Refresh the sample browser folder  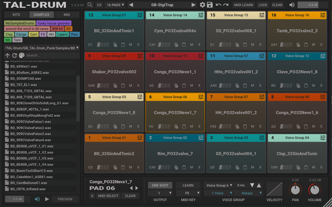point(14,55)
